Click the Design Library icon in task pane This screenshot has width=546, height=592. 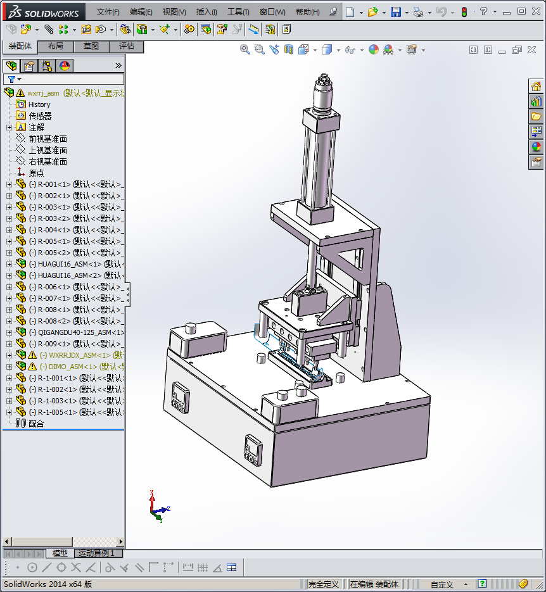(x=536, y=101)
